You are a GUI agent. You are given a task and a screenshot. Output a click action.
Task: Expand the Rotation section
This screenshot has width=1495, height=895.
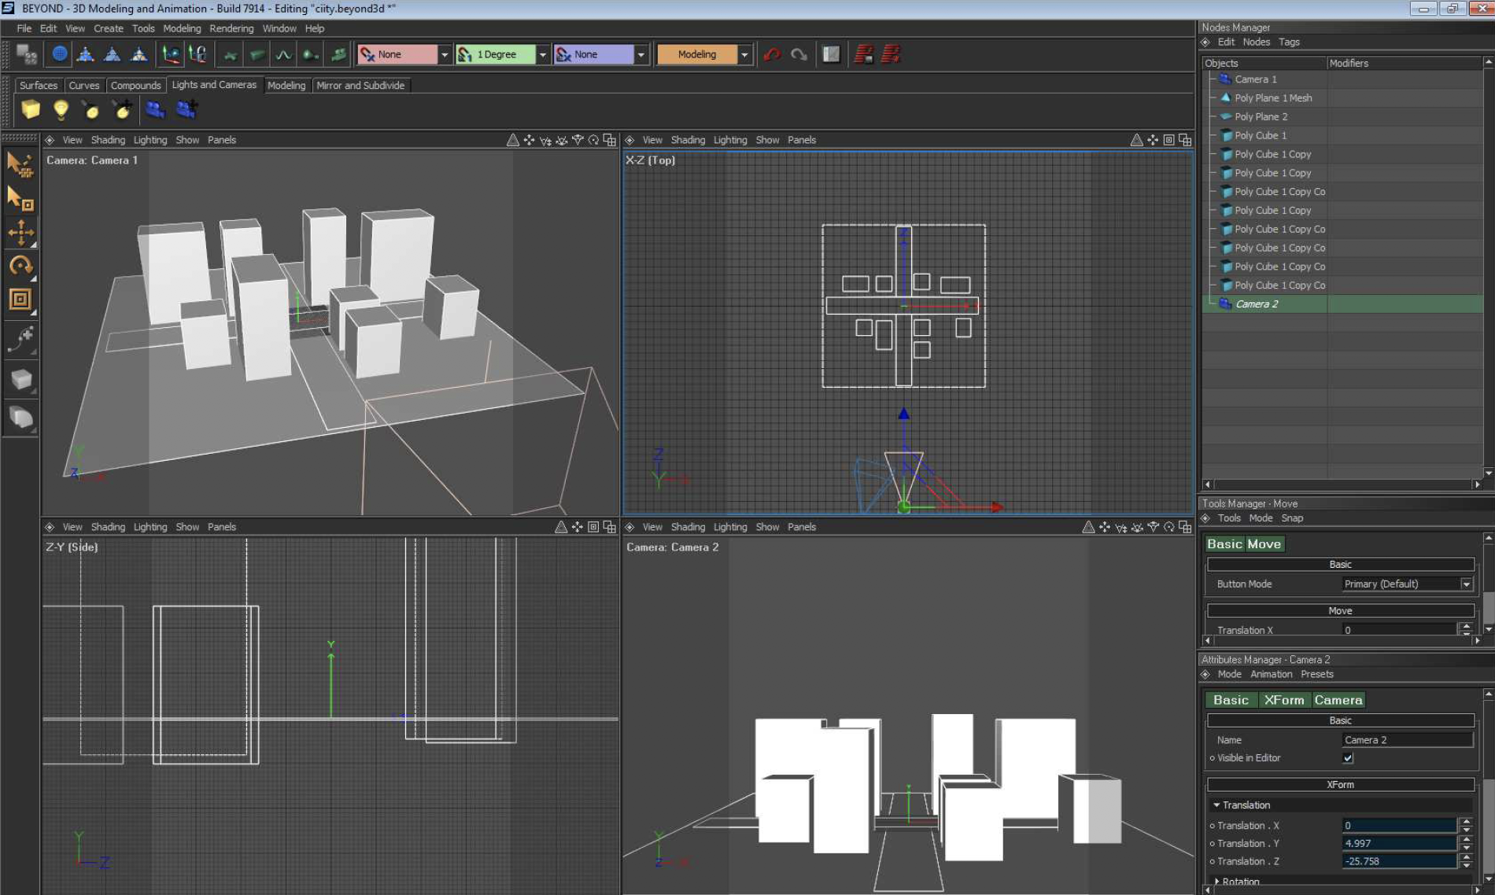click(x=1216, y=881)
